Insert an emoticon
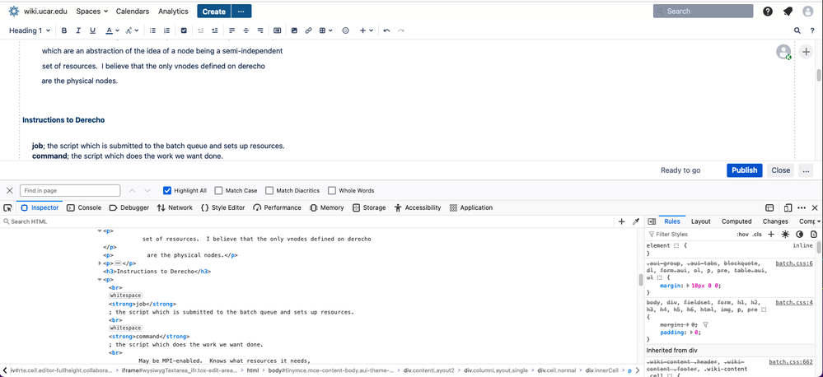This screenshot has width=823, height=377. pyautogui.click(x=345, y=30)
